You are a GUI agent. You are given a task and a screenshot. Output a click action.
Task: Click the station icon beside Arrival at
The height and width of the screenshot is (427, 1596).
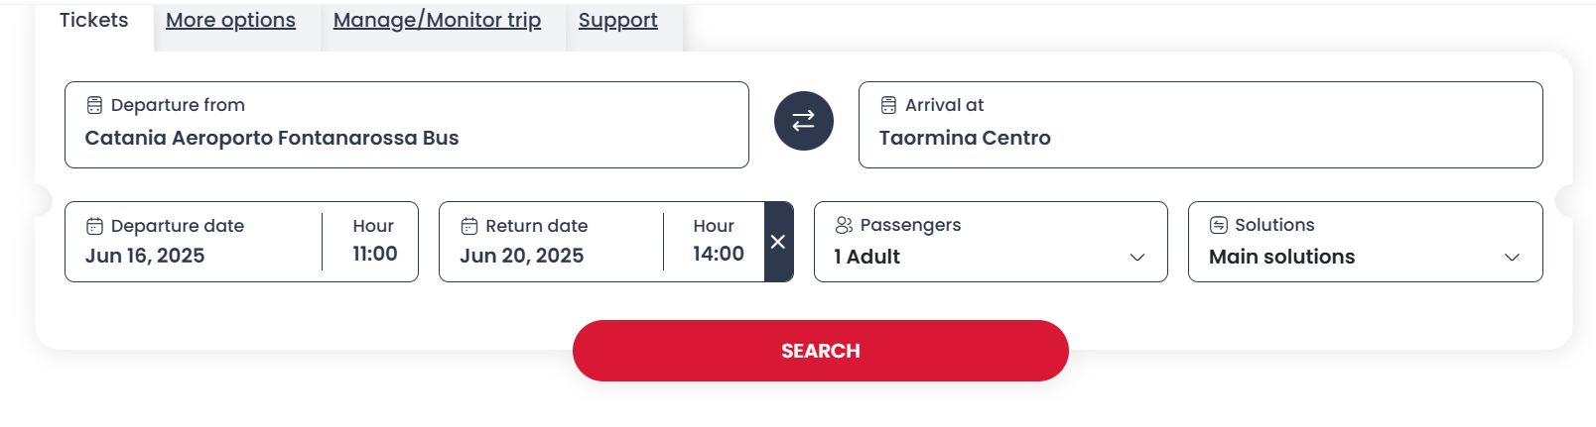tap(888, 105)
